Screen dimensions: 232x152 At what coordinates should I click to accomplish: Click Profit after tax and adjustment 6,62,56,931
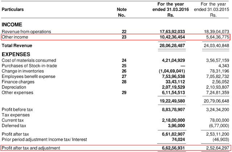point(173,148)
